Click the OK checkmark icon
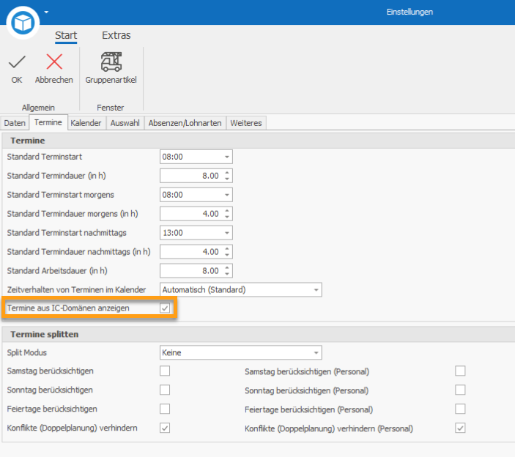The height and width of the screenshot is (457, 515). (x=16, y=62)
